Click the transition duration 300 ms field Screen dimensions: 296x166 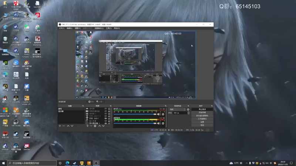180,113
